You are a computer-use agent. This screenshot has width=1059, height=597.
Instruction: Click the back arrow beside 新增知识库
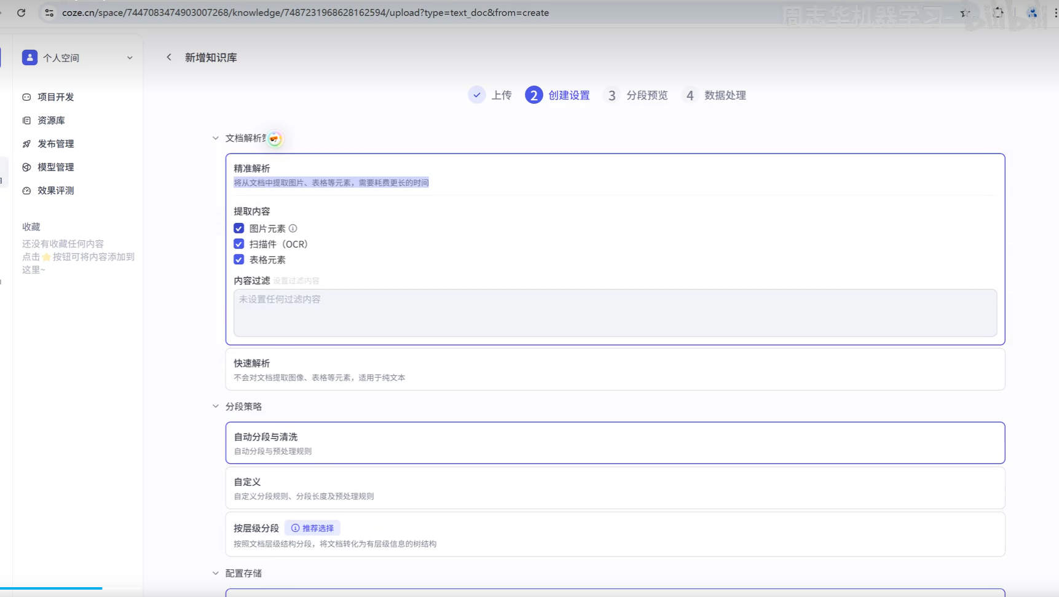169,57
